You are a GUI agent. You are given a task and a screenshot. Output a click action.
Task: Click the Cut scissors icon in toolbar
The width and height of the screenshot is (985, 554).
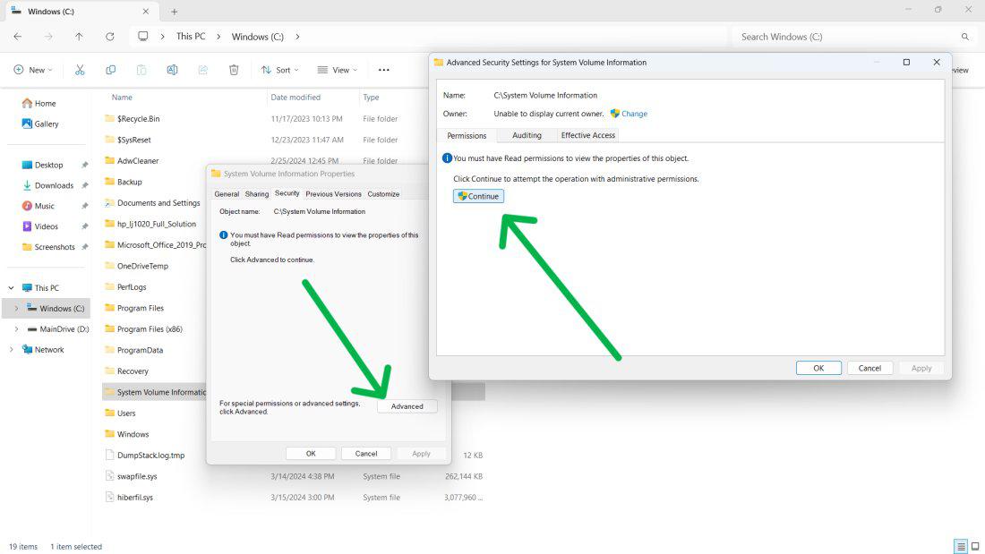click(80, 70)
